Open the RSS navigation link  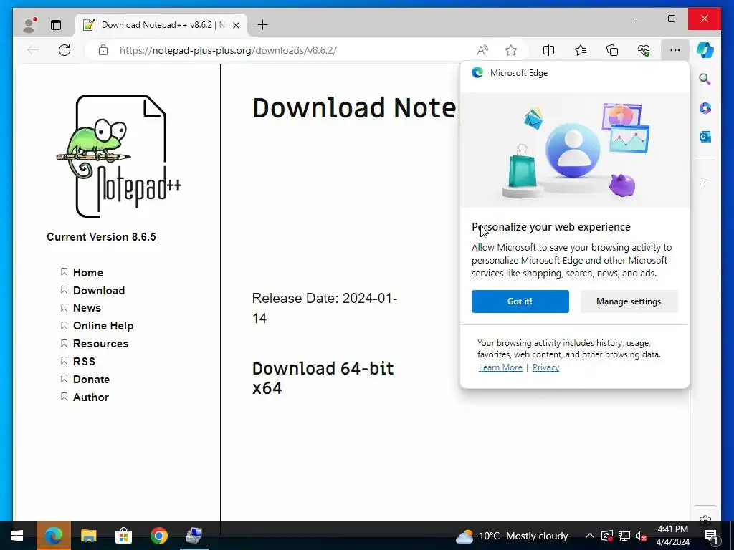pos(84,362)
